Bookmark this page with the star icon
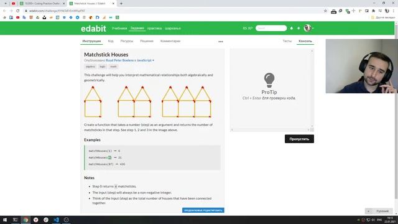This screenshot has height=224, width=398. point(325,11)
